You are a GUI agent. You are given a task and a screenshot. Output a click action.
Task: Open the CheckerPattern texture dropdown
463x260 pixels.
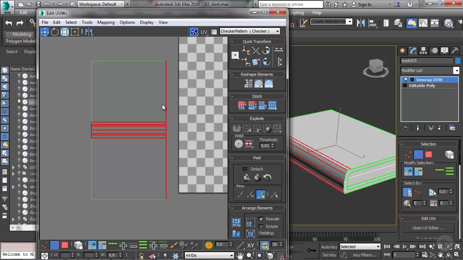pyautogui.click(x=250, y=31)
